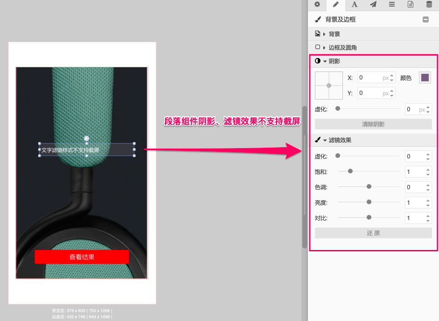Select the pencil style tab

[x=335, y=5]
